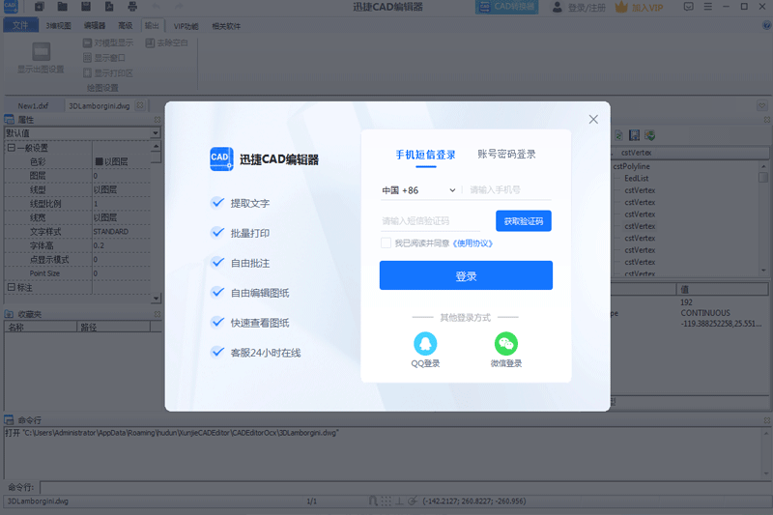The image size is (773, 515).
Task: Toggle the grid dots icon in the status bar
Action: (386, 501)
